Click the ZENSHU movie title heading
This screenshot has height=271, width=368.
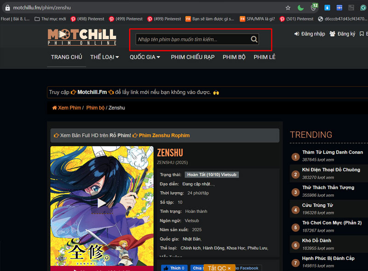coord(170,153)
